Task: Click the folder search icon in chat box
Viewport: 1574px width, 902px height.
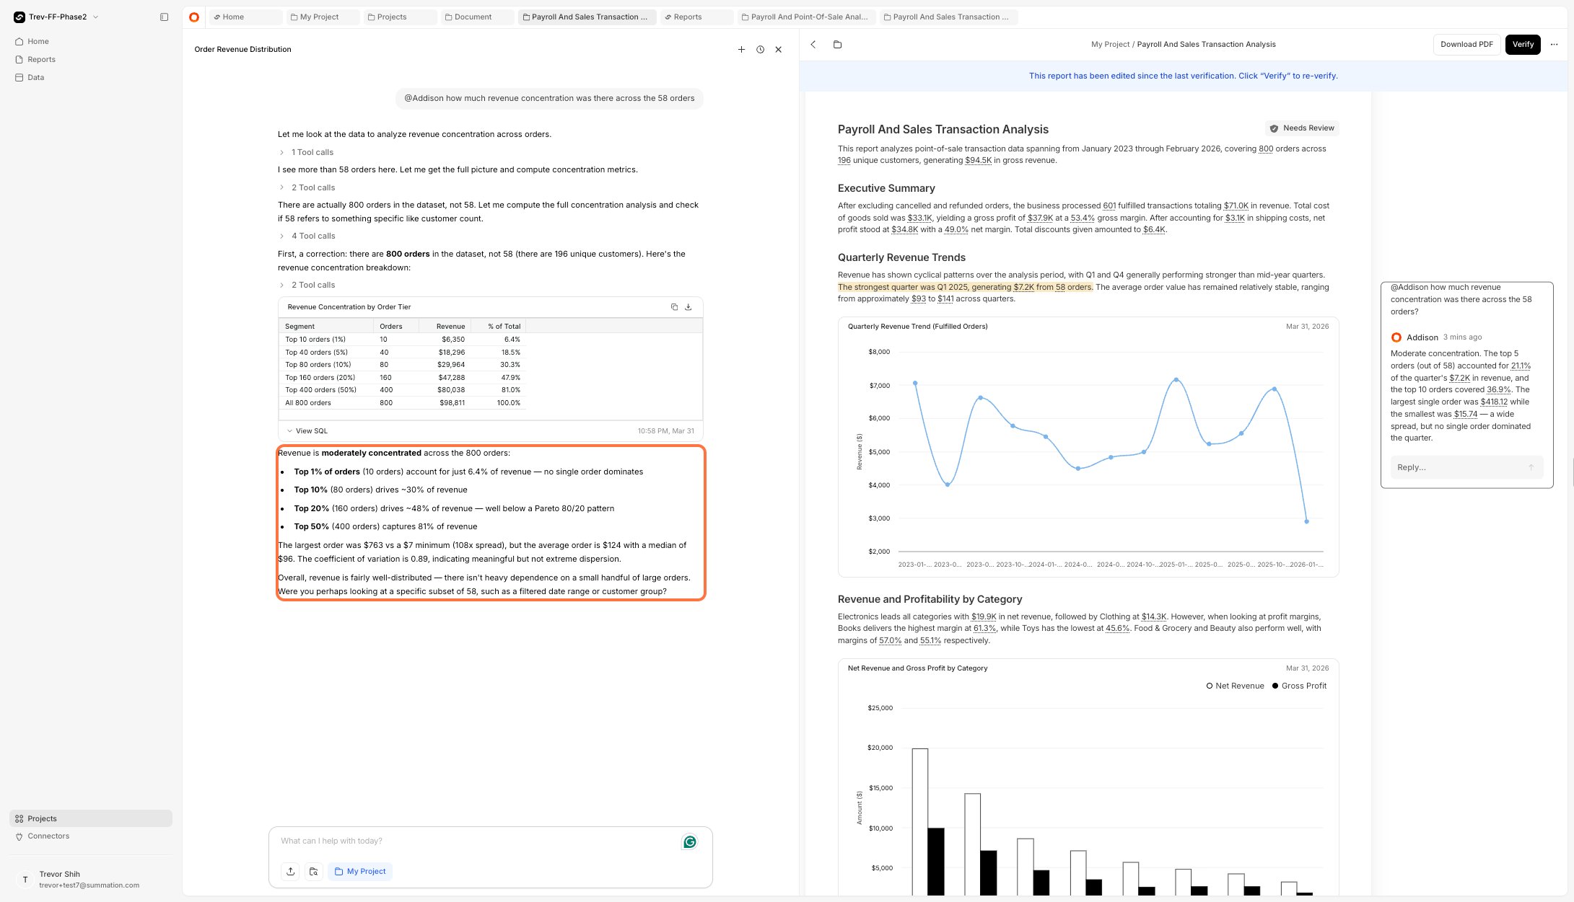Action: [x=313, y=871]
